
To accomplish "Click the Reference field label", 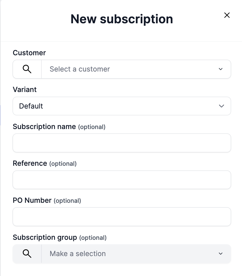I will pyautogui.click(x=30, y=163).
